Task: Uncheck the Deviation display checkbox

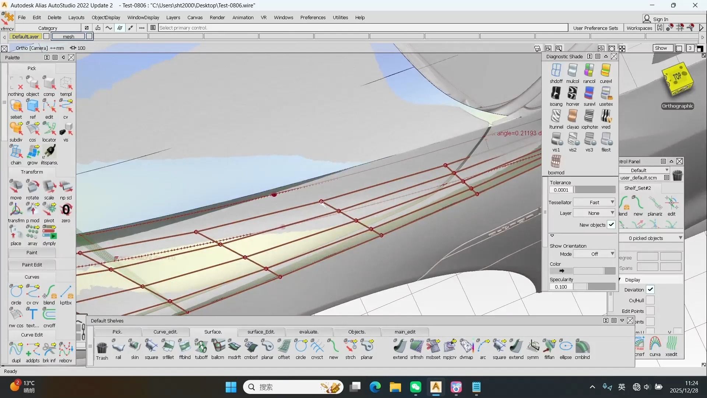Action: pos(650,290)
